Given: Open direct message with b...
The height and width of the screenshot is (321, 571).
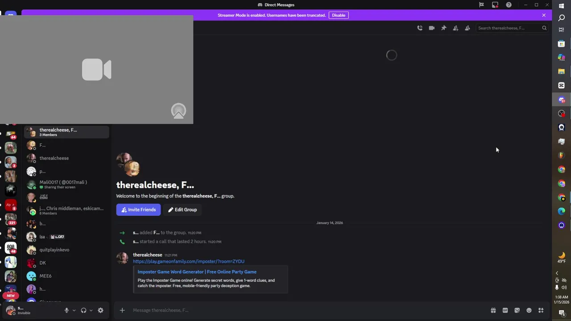Looking at the screenshot, I should (66, 224).
